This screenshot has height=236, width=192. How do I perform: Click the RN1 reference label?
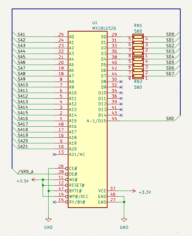[x=138, y=26]
